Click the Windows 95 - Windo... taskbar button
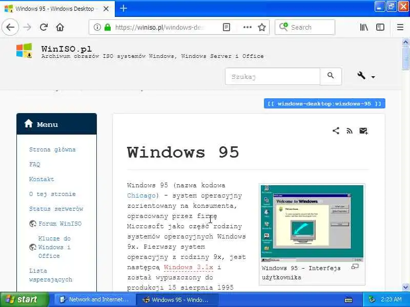This screenshot has height=307, width=410. [x=177, y=299]
